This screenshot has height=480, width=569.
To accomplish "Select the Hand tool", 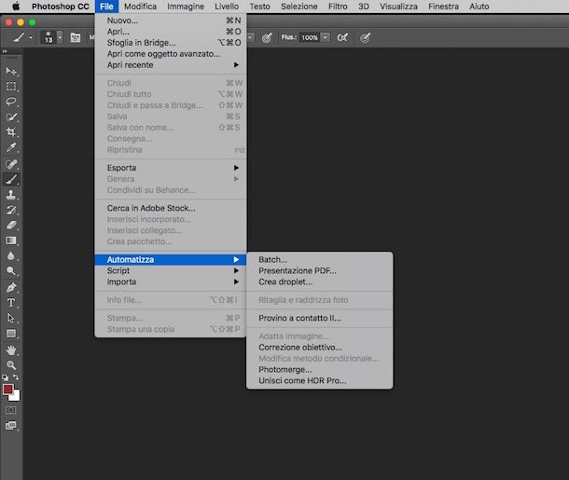I will (x=11, y=350).
